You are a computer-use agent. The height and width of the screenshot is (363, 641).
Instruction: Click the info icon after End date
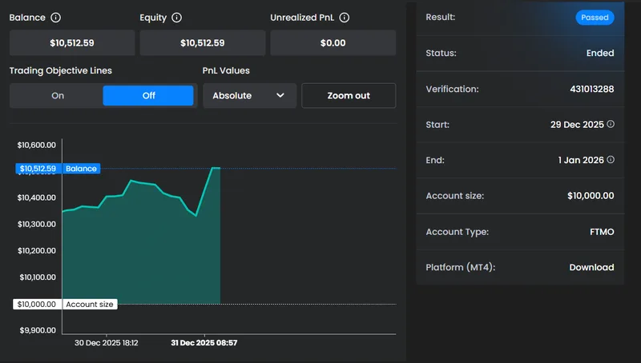611,159
